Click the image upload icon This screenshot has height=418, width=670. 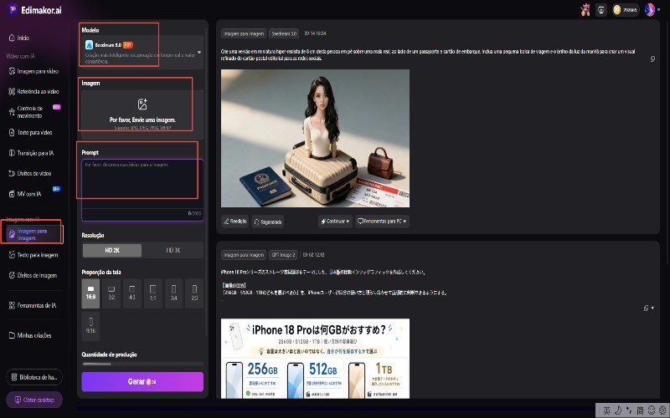[x=142, y=104]
